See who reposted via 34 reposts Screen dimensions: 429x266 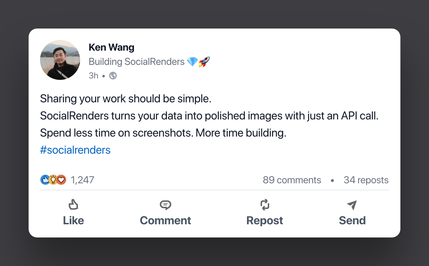click(x=366, y=180)
